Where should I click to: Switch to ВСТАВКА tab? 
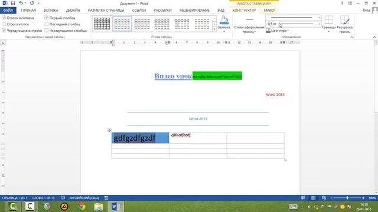point(51,11)
